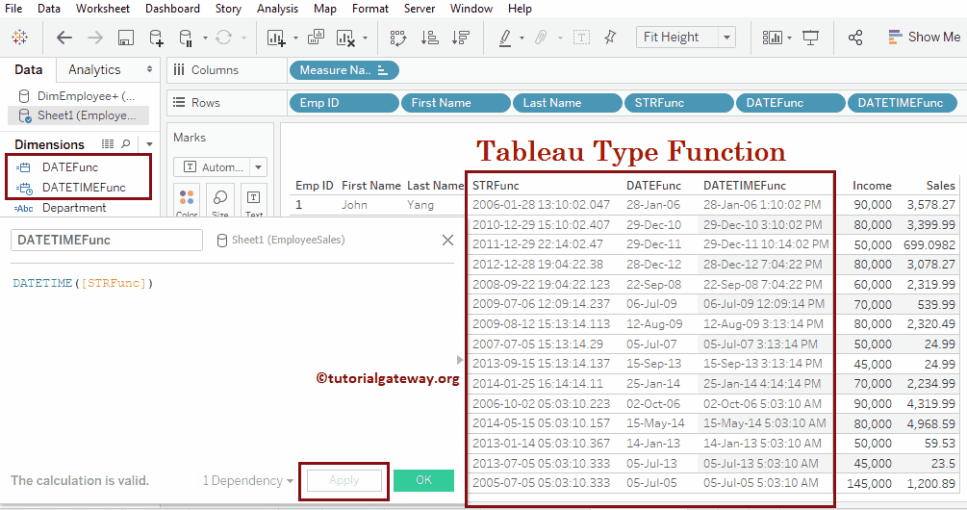Click cell 28-Jan-06 1:10:02 PM
The image size is (967, 510).
coord(762,205)
